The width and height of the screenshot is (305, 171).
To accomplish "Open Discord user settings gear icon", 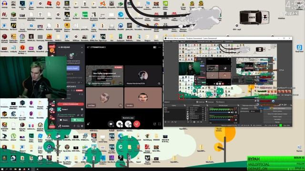I will [82, 126].
